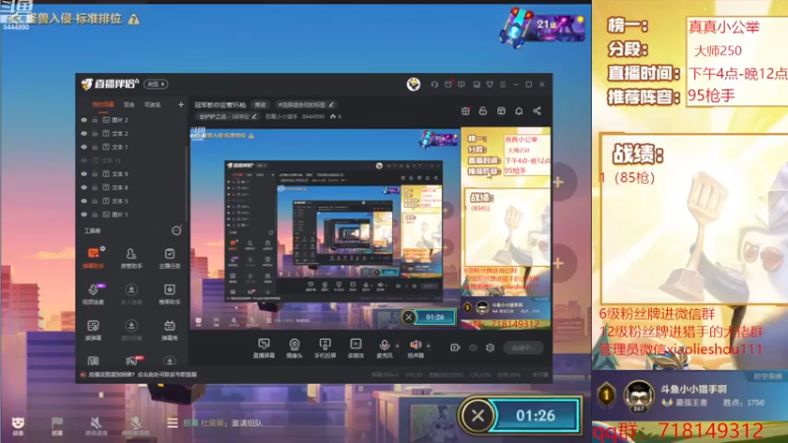Download the 多人连麦 tool
Screen dimensions: 788x443
click(131, 293)
